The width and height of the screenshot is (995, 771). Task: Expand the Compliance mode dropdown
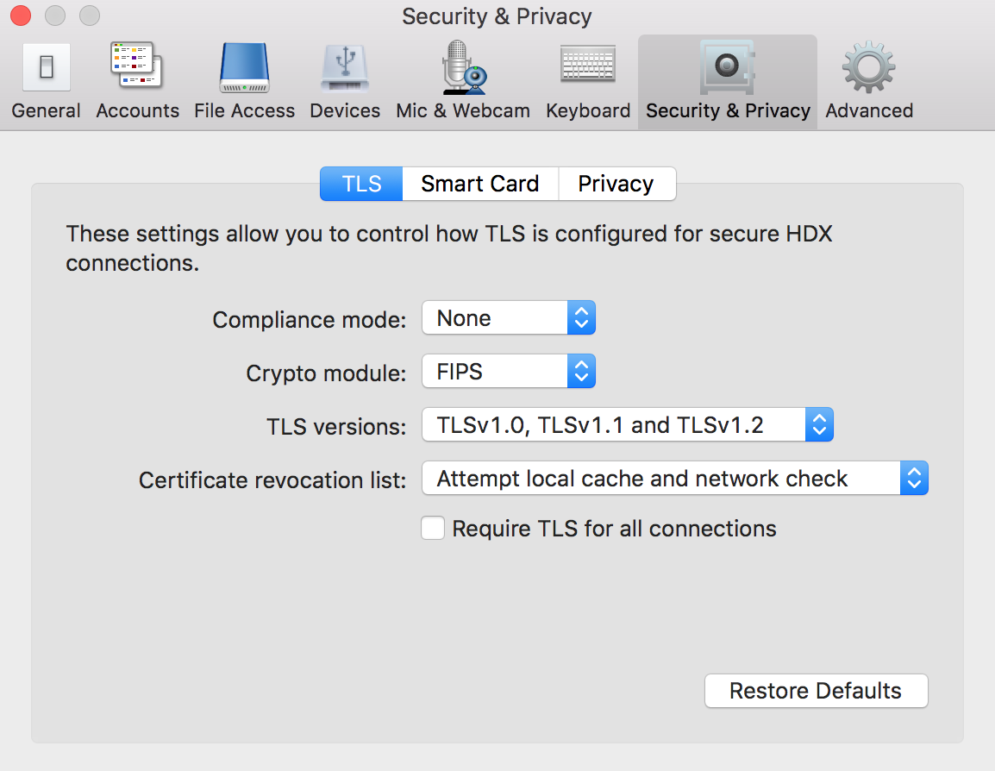[508, 318]
